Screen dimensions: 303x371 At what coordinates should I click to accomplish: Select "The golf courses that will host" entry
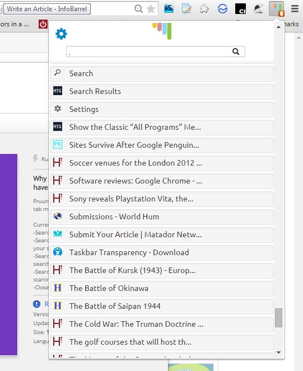tap(162, 342)
